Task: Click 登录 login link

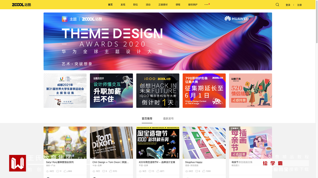Action: click(288, 5)
